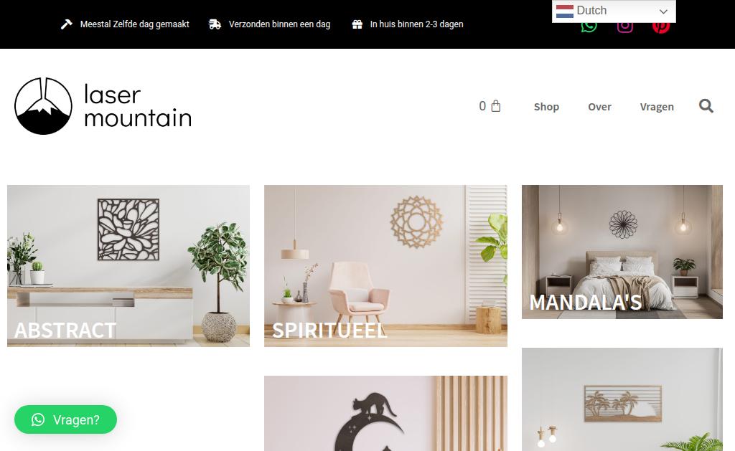Open the shopping bag cart icon
Image resolution: width=735 pixels, height=451 pixels.
coord(495,106)
